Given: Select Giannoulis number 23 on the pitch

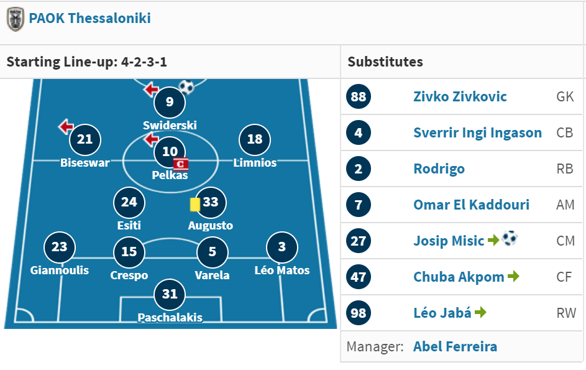Looking at the screenshot, I should 60,247.
